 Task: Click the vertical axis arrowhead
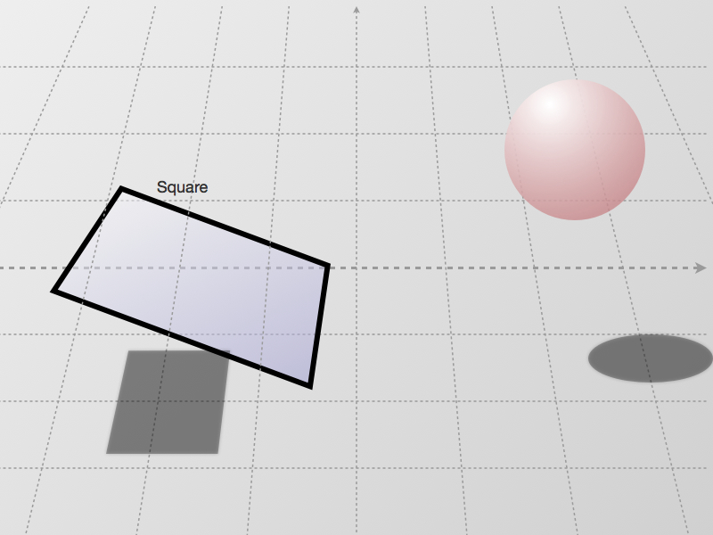click(356, 10)
